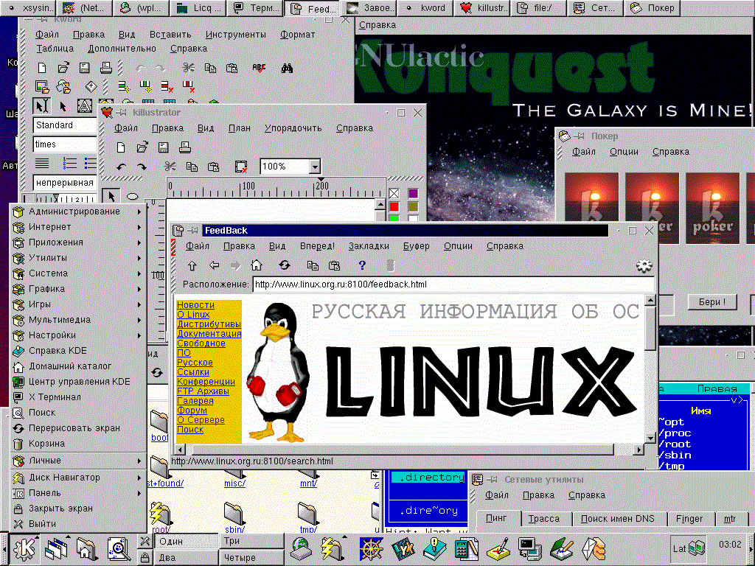Click the print icon in killustrator
Screen dimensions: 755x566
point(185,147)
